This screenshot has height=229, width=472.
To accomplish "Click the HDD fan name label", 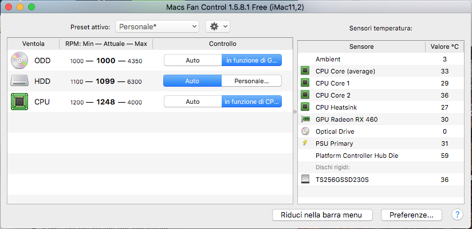I will pos(42,81).
